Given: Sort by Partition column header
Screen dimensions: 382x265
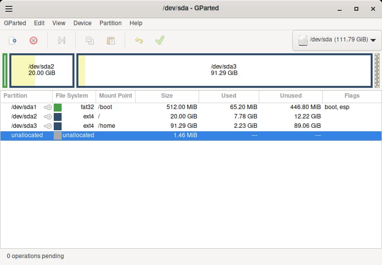Looking at the screenshot, I should (x=26, y=96).
